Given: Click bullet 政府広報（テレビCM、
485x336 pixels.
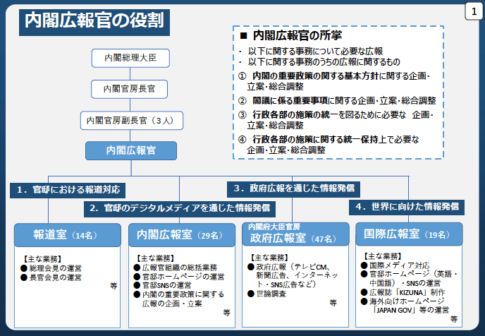Looking at the screenshot, I should 290,267.
